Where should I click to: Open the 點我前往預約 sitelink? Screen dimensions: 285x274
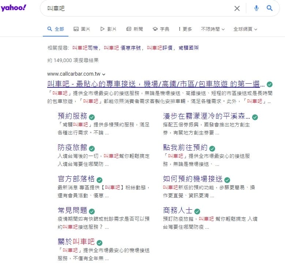pos(185,147)
